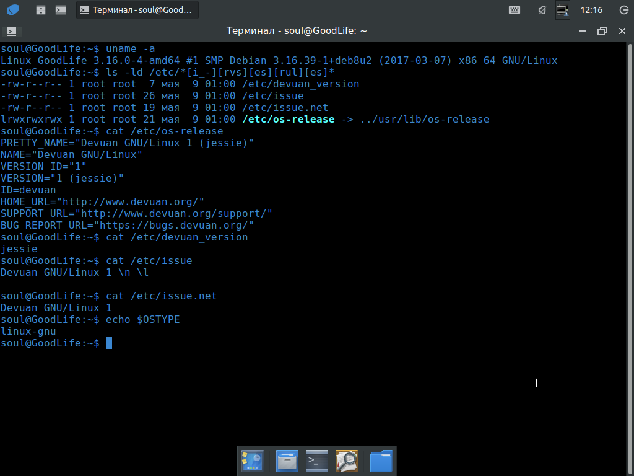
Task: Click the 'echo $OSTYPE' command
Action: [x=143, y=319]
